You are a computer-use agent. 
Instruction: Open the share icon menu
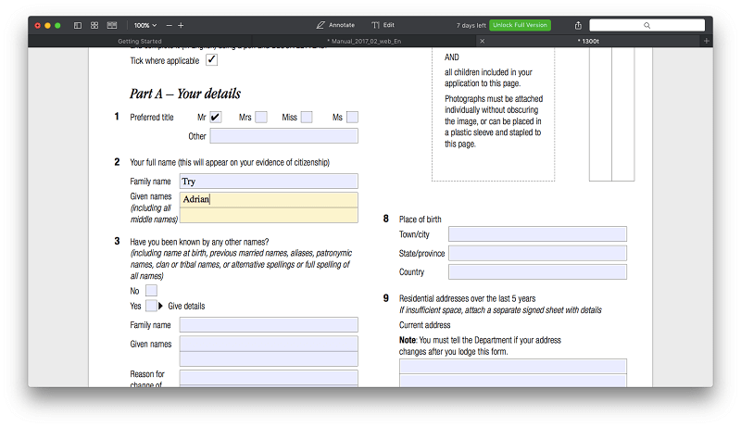578,25
